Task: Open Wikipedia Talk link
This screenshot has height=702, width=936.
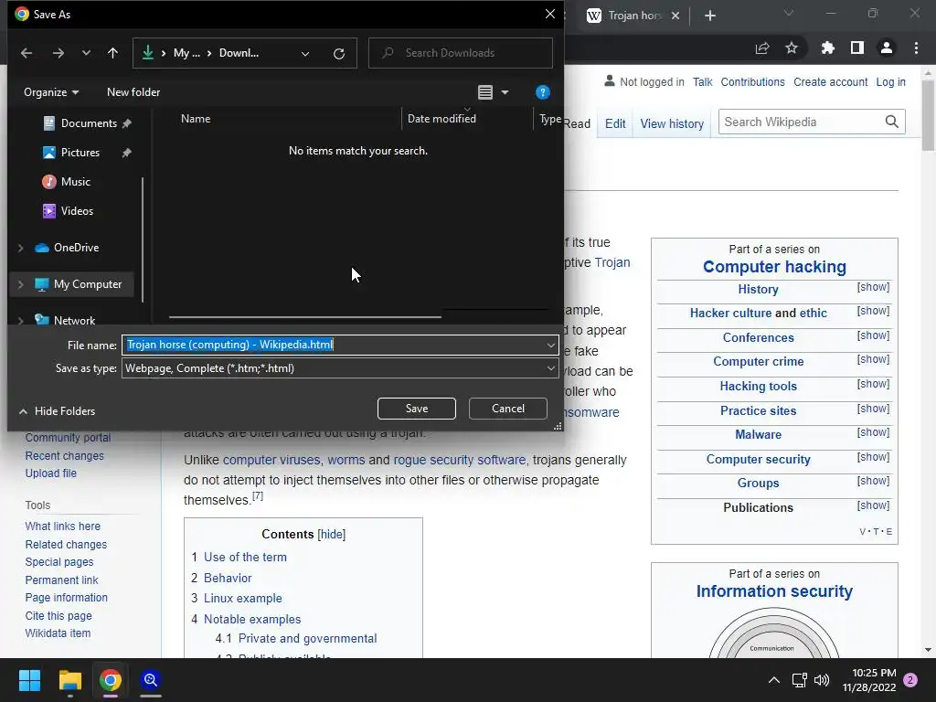Action: [703, 82]
